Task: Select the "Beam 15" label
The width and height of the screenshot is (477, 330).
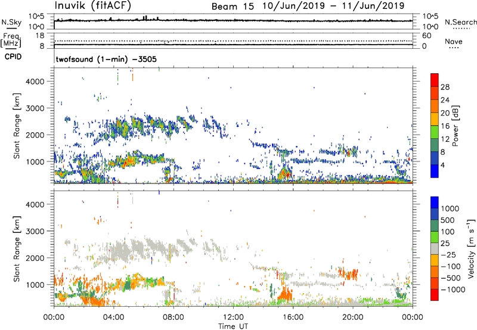Action: coord(233,7)
